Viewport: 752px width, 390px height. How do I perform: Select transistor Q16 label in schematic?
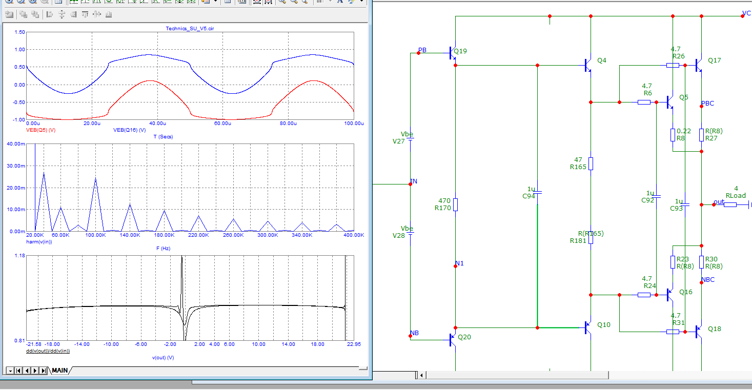click(x=686, y=292)
